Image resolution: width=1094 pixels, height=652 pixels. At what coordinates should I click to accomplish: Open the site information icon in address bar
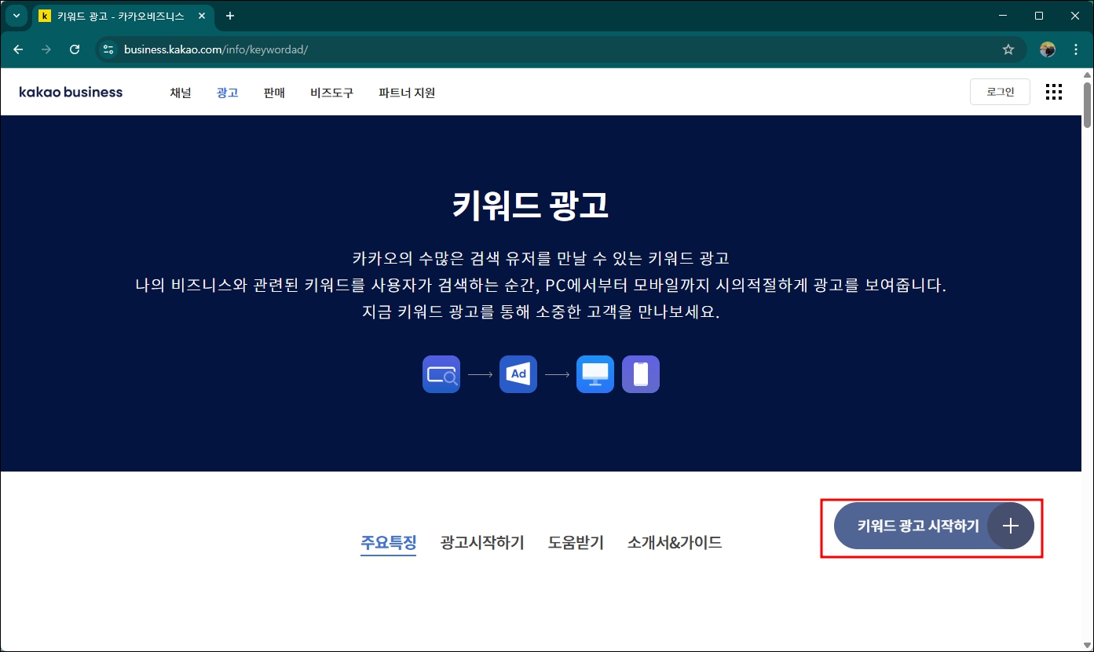tap(107, 49)
